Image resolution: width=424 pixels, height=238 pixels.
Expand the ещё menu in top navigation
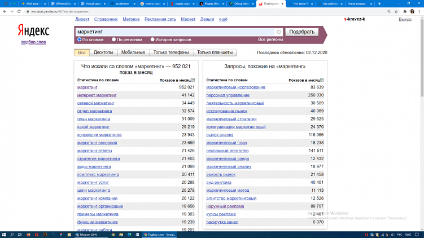pos(223,19)
